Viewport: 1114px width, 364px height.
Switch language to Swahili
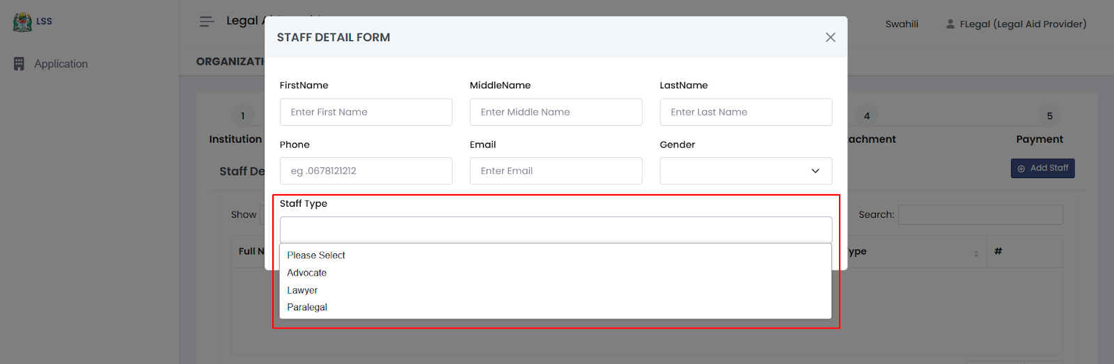coord(902,24)
